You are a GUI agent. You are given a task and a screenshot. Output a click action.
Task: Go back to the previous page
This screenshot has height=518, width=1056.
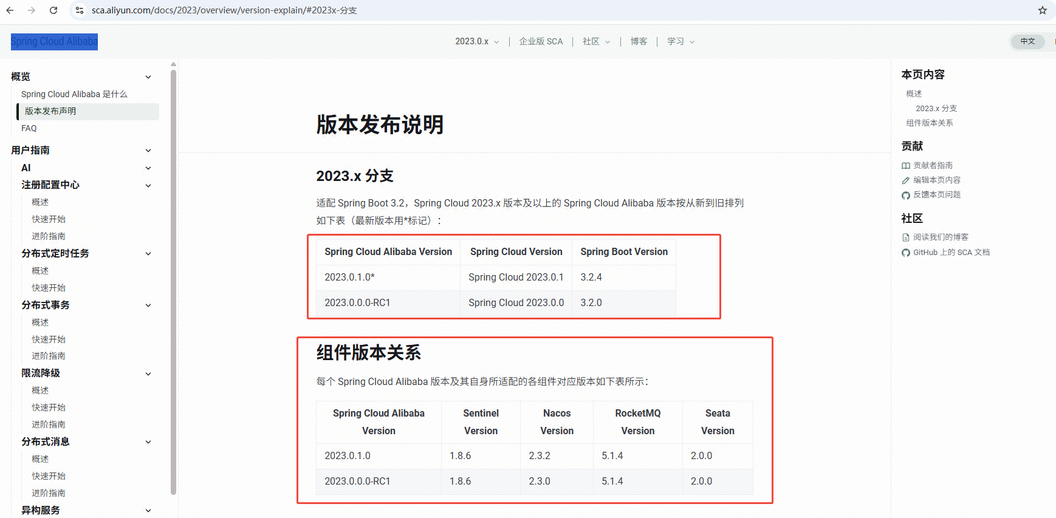click(x=10, y=10)
